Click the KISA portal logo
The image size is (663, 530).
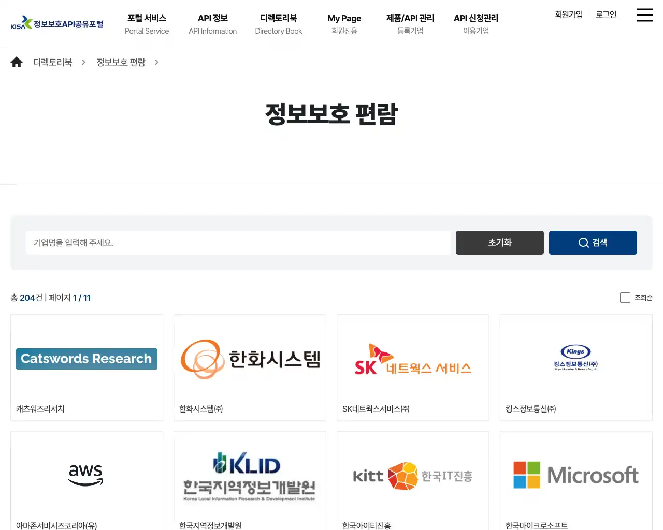57,23
